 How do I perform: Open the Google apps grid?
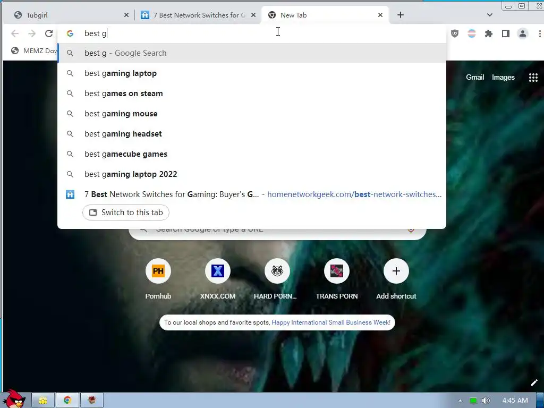click(533, 78)
